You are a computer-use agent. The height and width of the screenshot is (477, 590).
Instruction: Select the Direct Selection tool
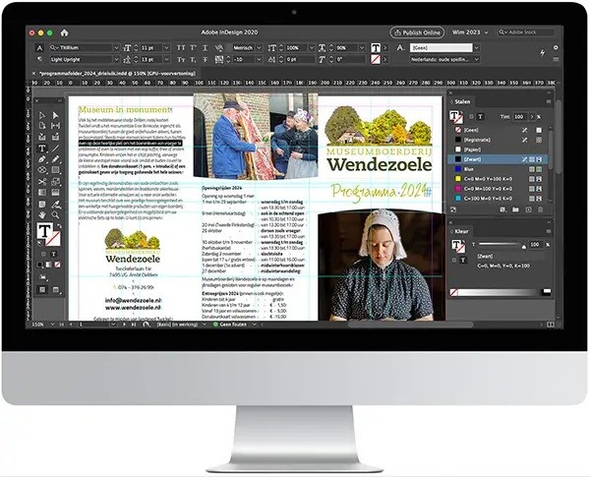point(55,115)
